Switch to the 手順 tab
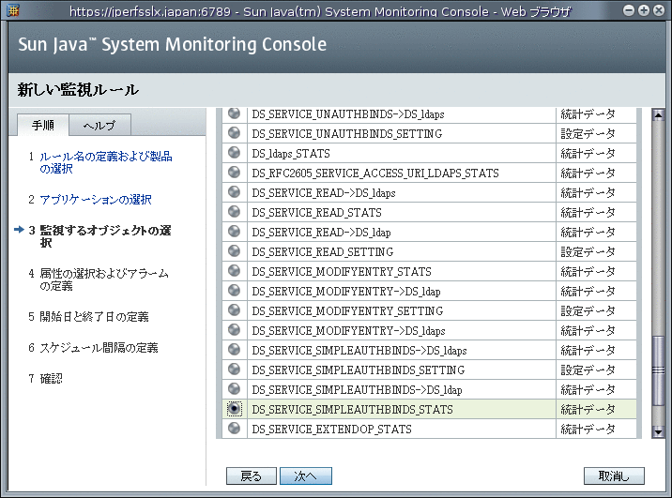The height and width of the screenshot is (498, 672). [43, 125]
